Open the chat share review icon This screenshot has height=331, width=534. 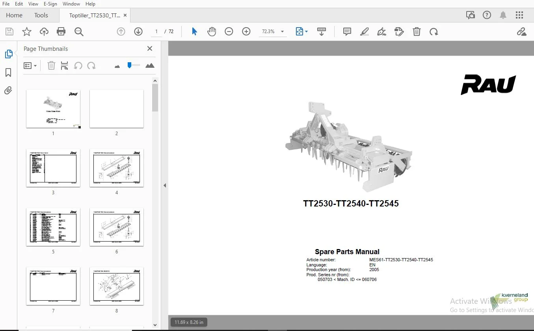click(x=470, y=15)
